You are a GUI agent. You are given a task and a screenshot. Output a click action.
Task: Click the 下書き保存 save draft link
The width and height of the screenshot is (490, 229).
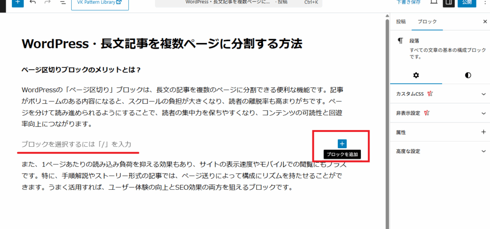(x=409, y=2)
